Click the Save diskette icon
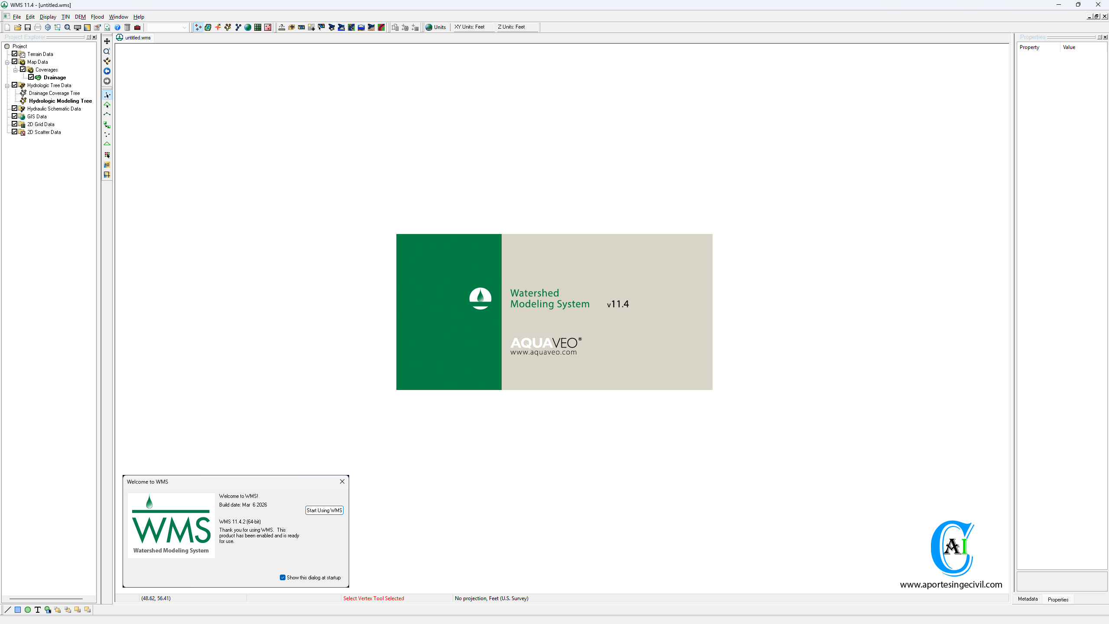Image resolution: width=1109 pixels, height=624 pixels. [x=28, y=27]
